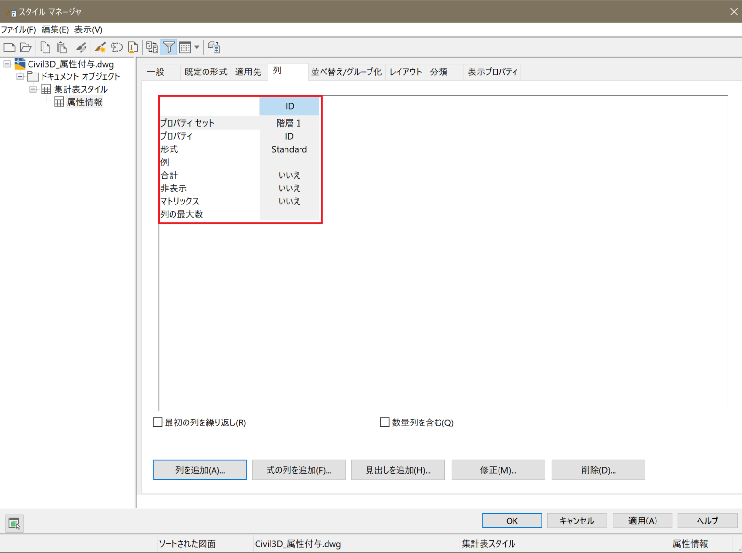Purge unused styles with the broom tool
742x553 pixels.
coord(133,47)
